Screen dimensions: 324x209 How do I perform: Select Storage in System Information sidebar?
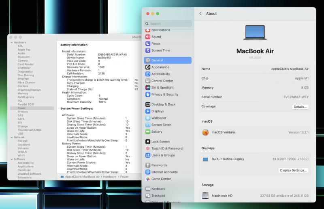tap(23, 126)
